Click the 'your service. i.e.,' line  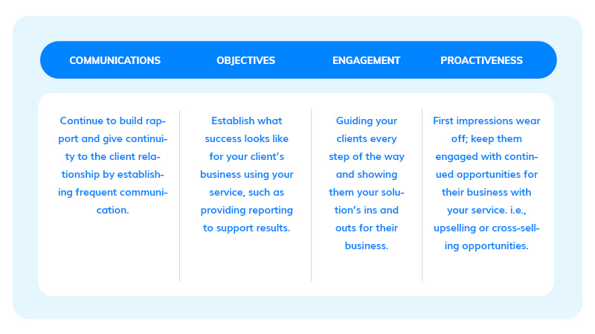click(x=486, y=210)
